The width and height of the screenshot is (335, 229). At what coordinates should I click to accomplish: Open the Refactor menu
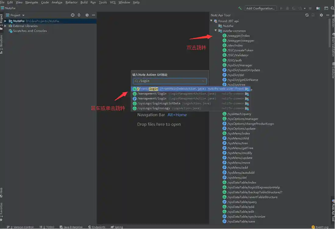pos(71,2)
